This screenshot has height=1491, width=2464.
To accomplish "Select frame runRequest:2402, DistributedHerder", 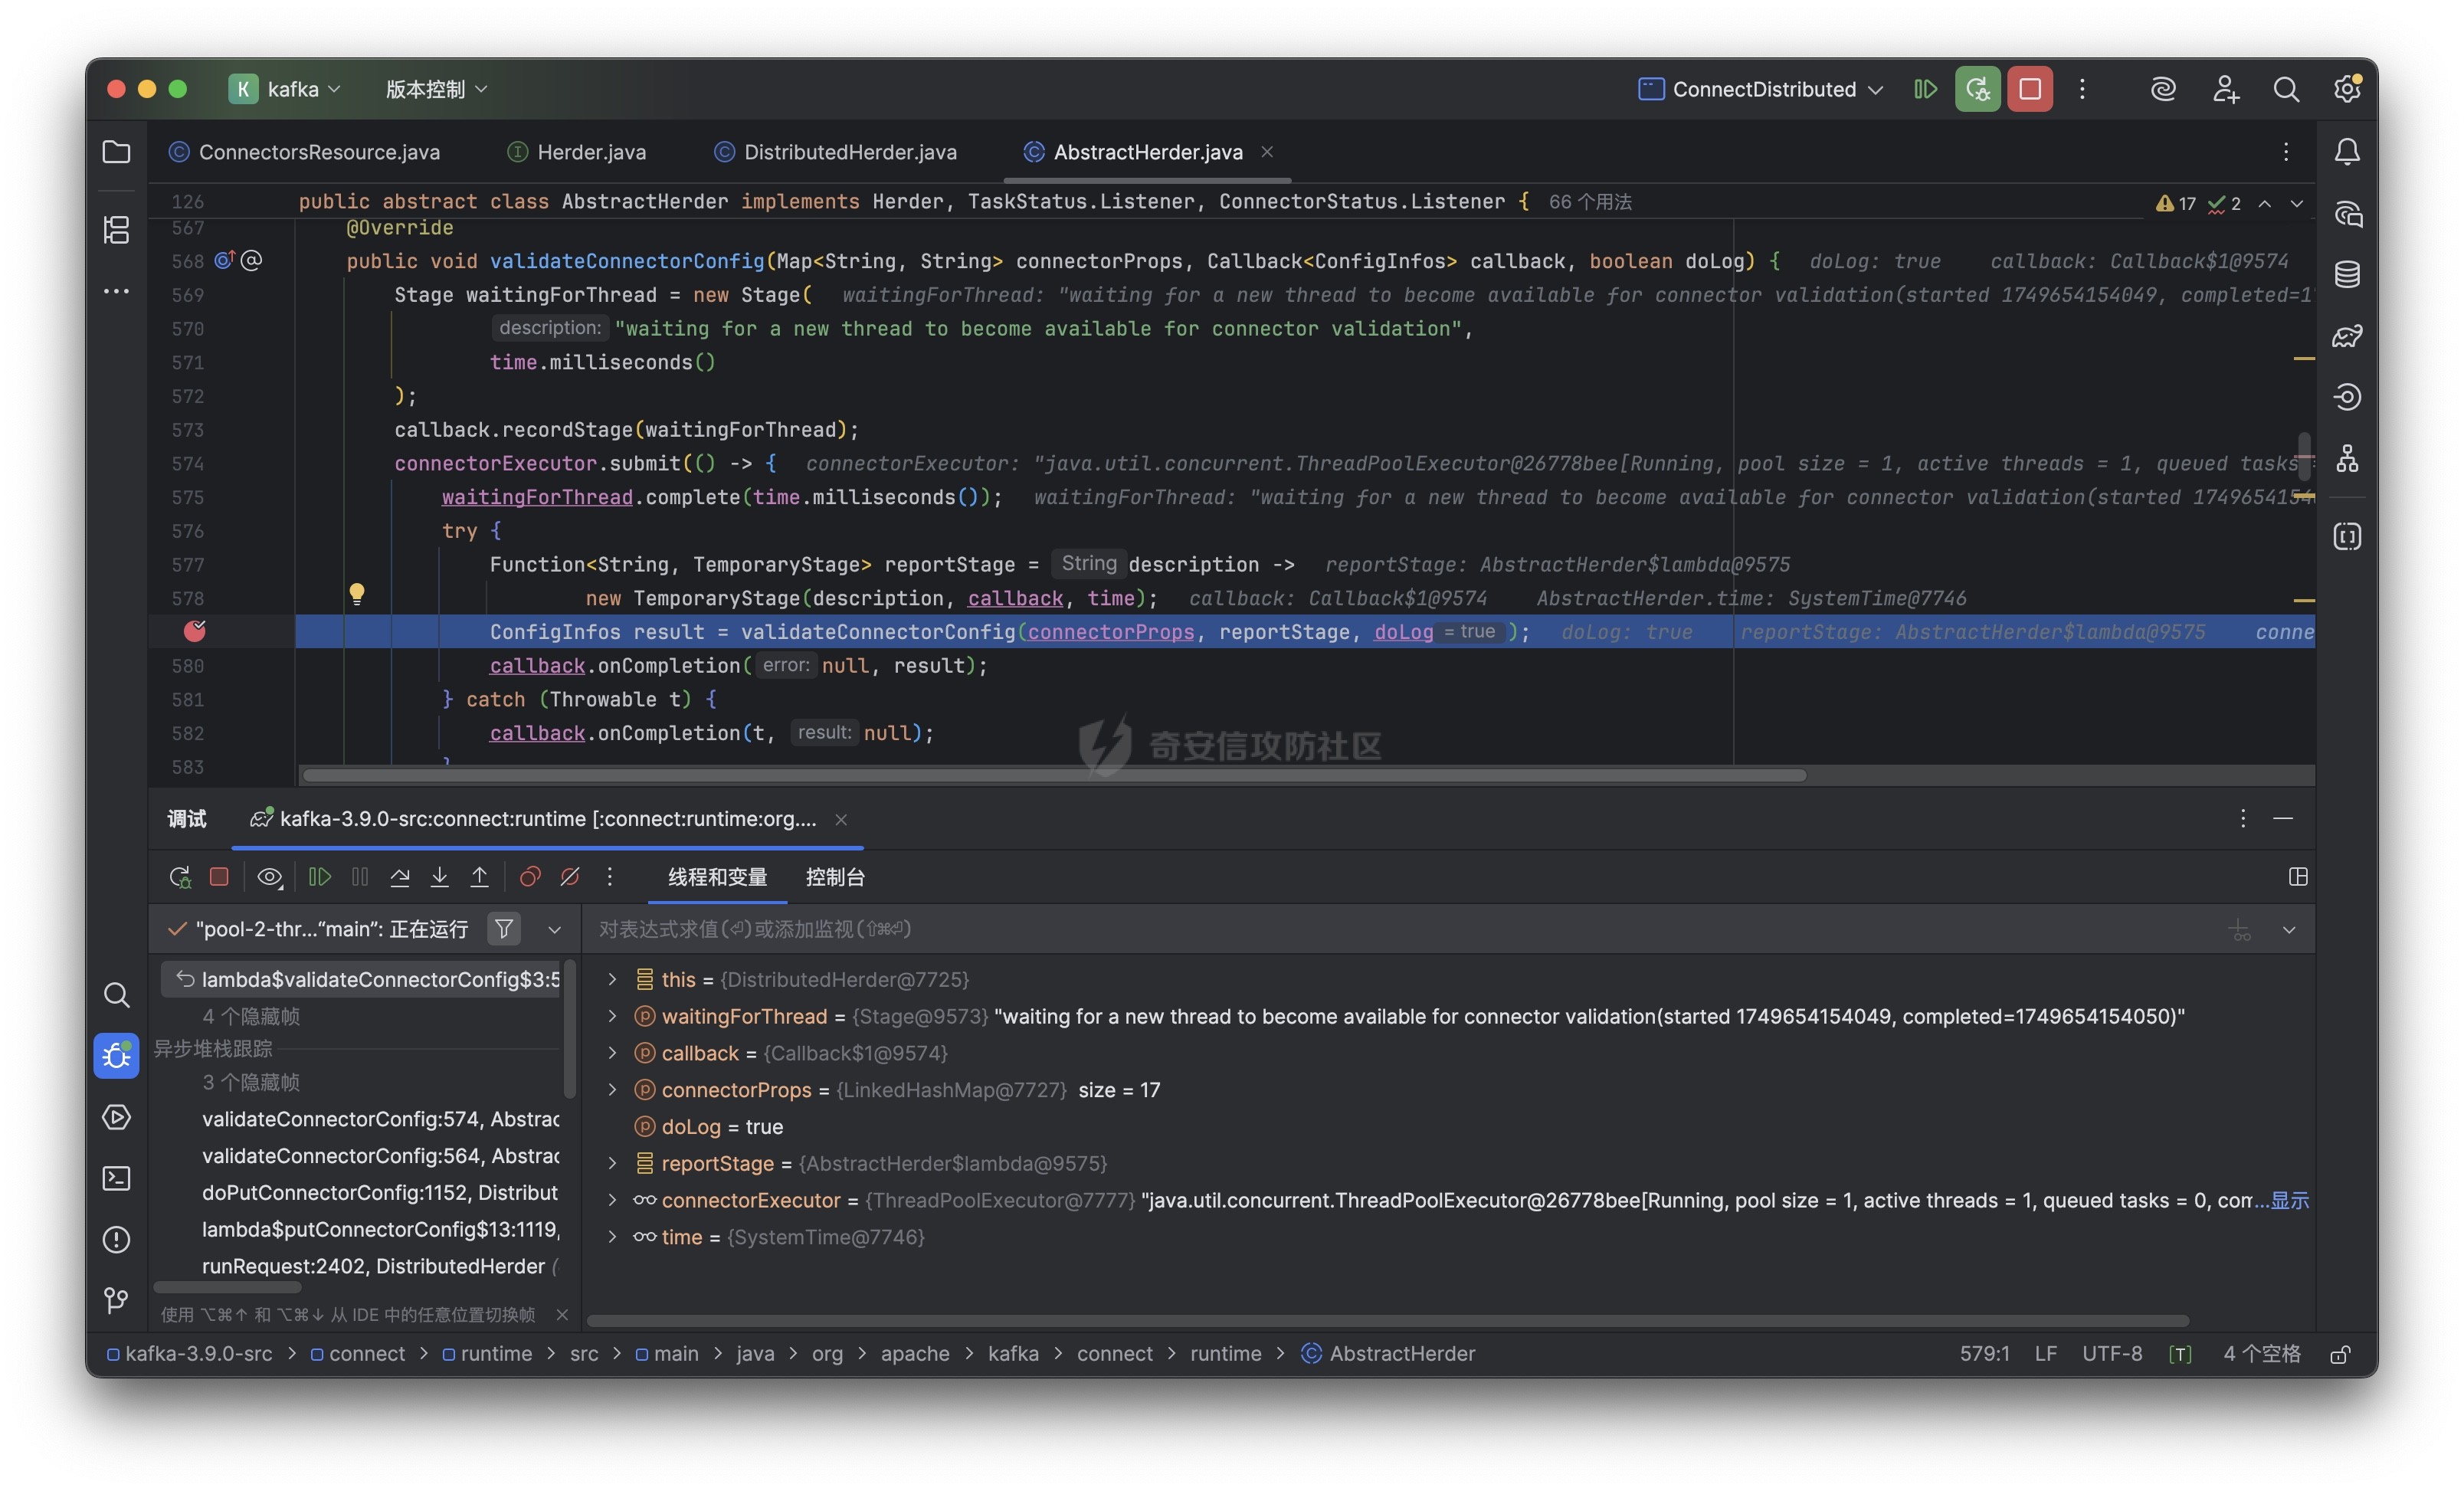I will tap(380, 1266).
